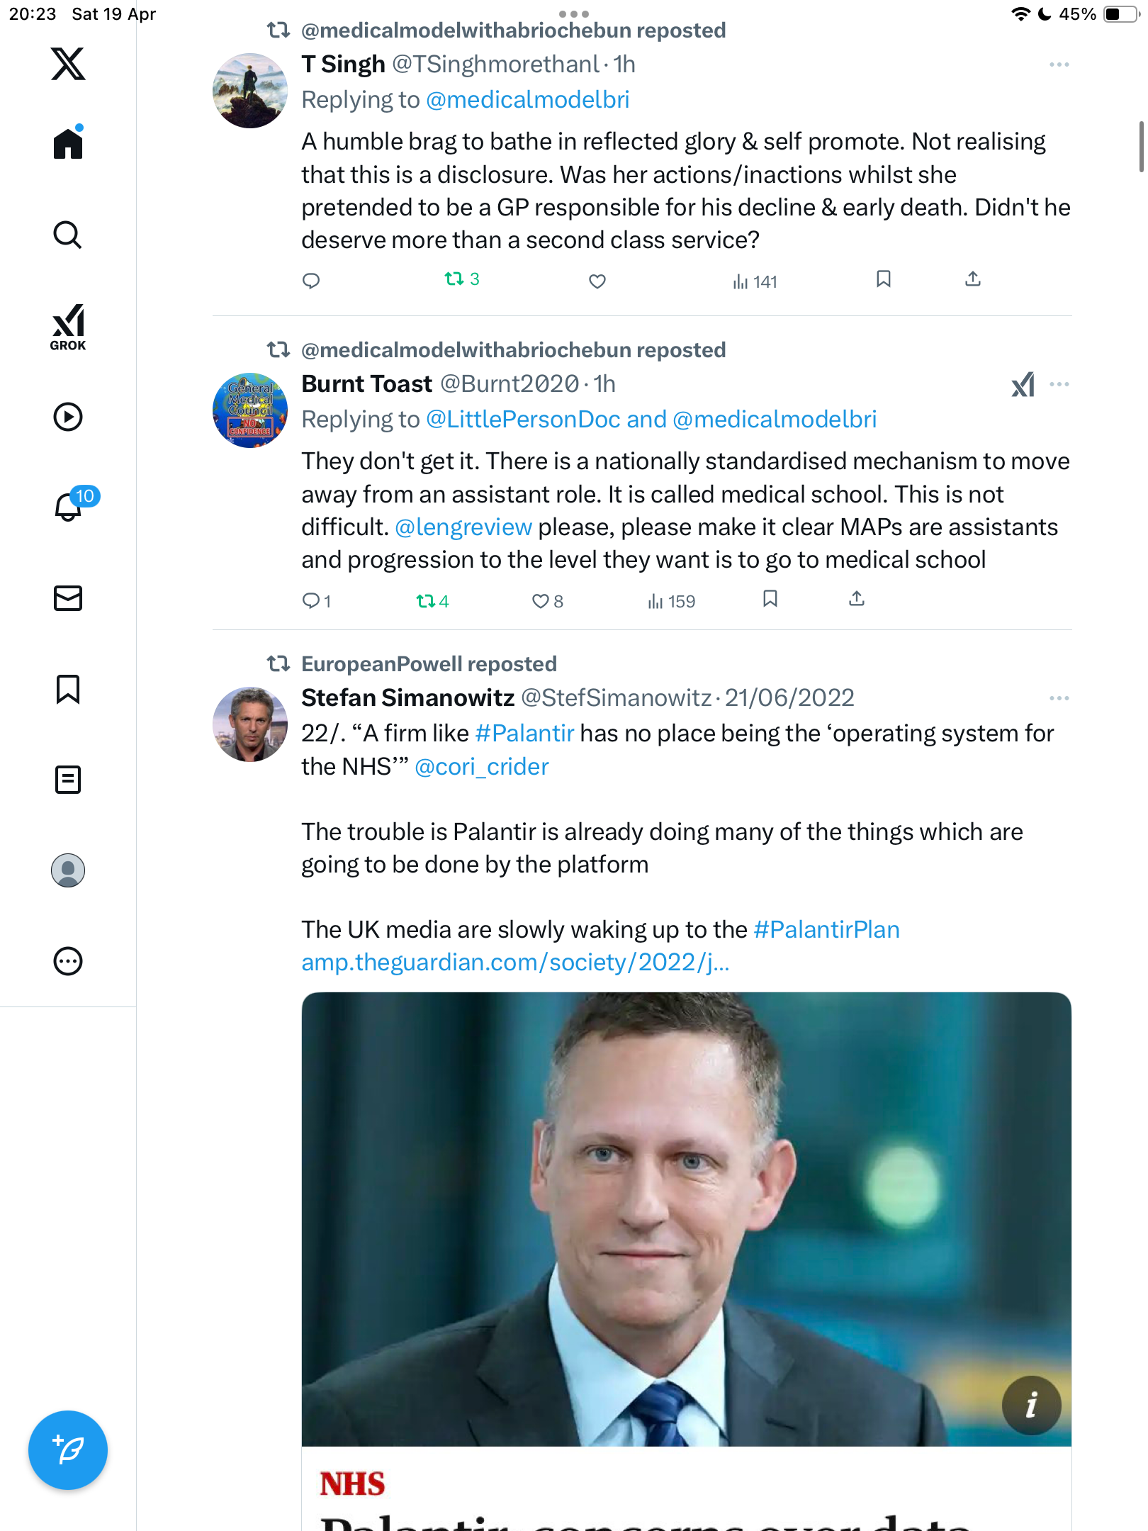
Task: Open the @lengreview mention link
Action: coord(463,527)
